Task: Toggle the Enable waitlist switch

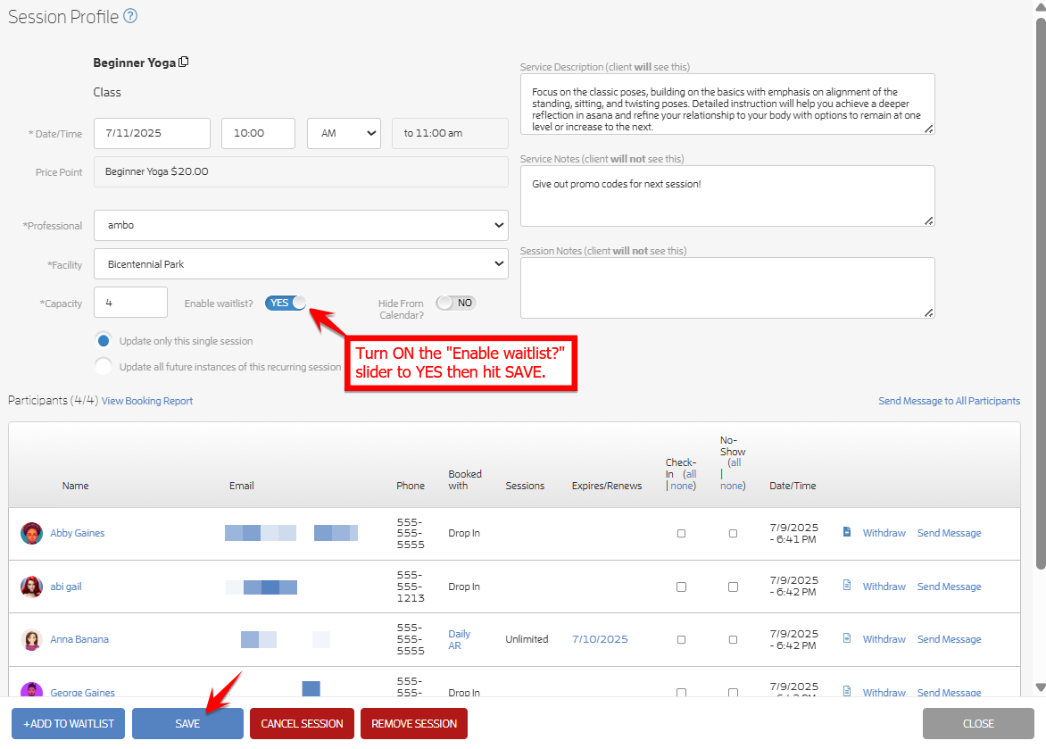Action: tap(286, 303)
